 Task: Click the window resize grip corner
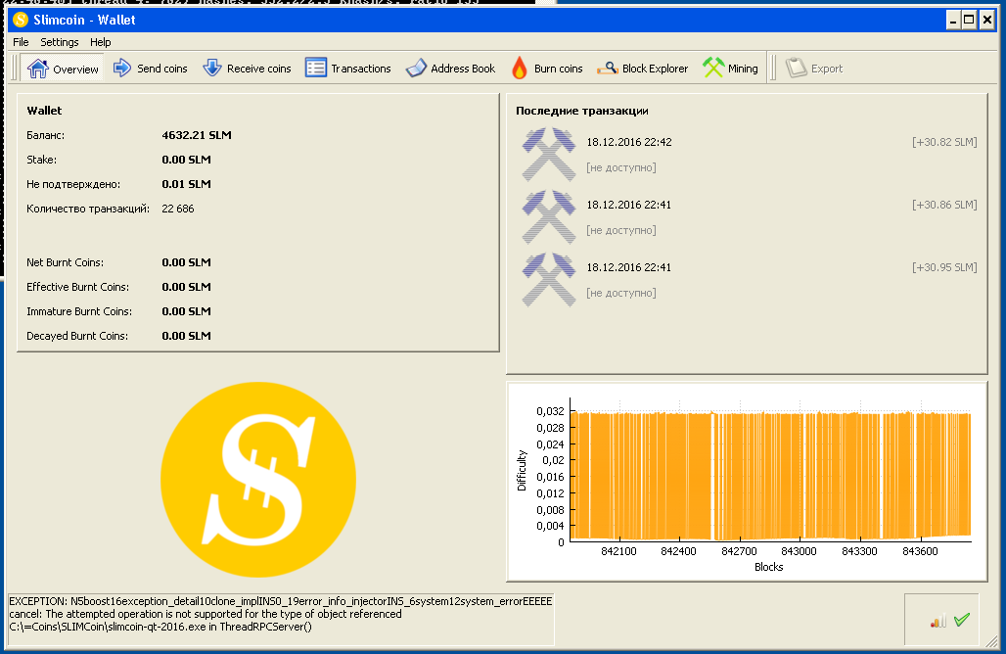991,640
